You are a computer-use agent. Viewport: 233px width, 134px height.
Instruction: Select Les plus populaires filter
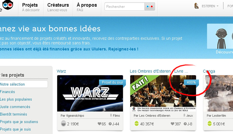pyautogui.click(x=16, y=99)
